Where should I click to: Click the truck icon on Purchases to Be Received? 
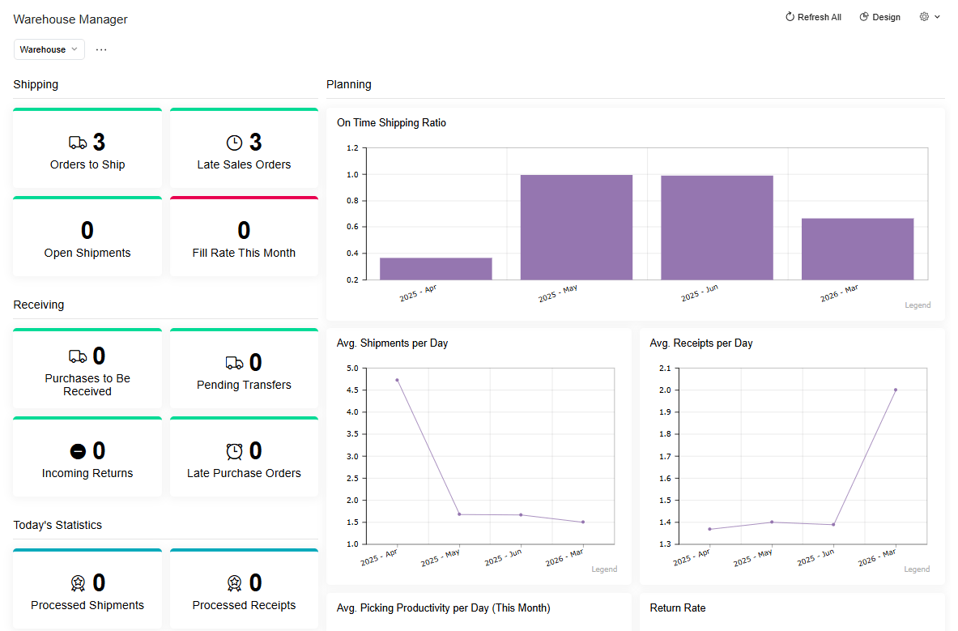point(78,356)
